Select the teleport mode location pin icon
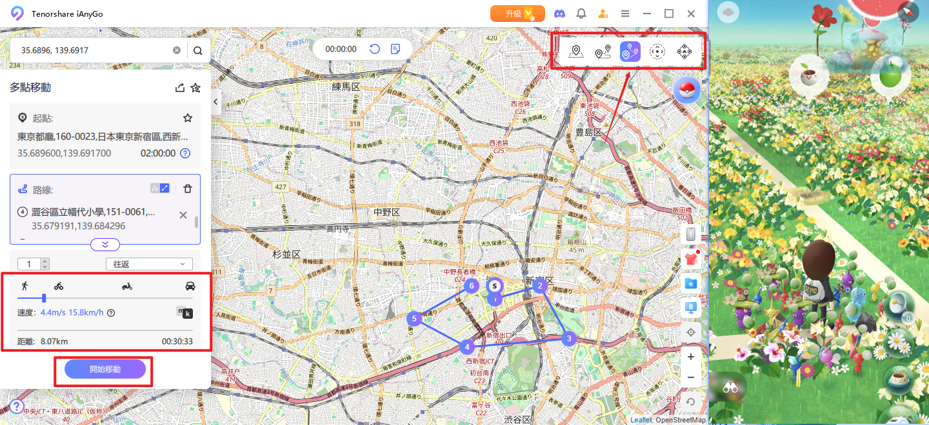929x425 pixels. [x=576, y=52]
